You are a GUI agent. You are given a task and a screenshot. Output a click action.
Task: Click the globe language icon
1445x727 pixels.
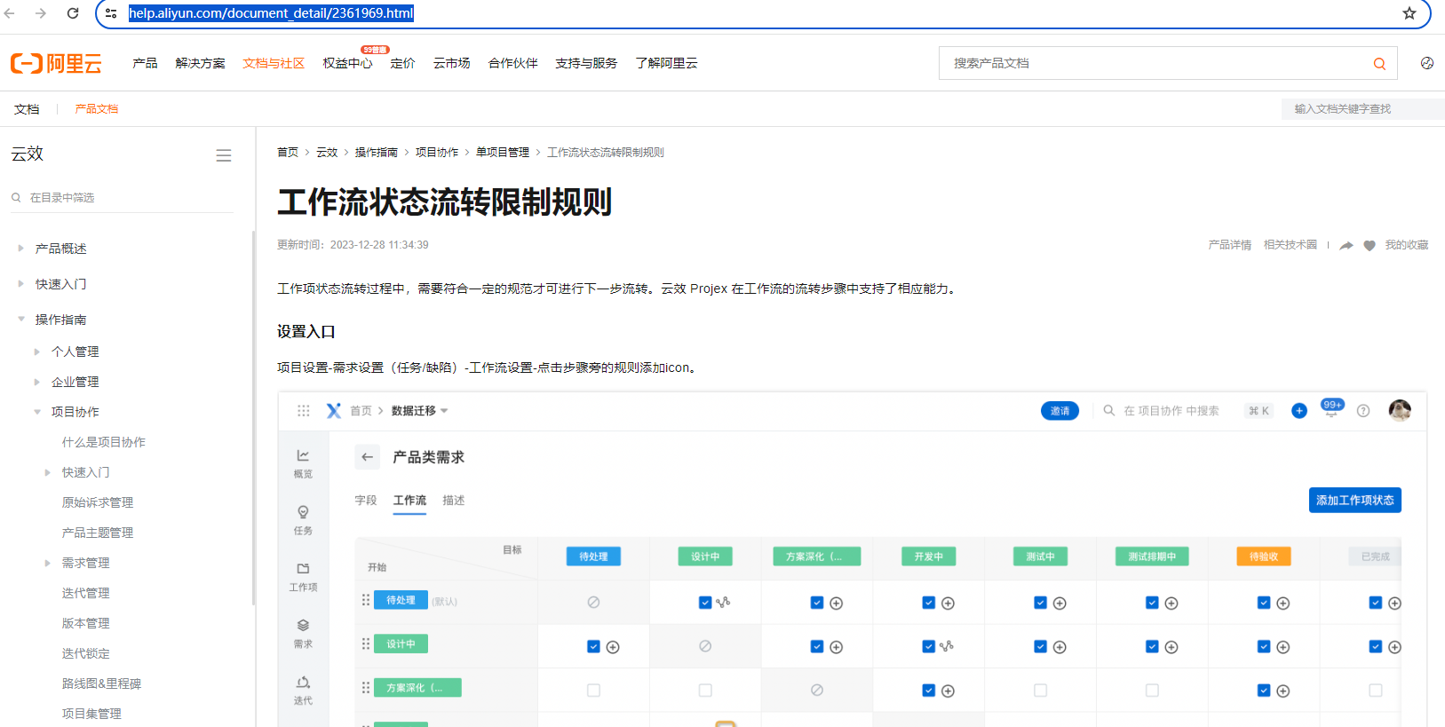[x=1427, y=63]
